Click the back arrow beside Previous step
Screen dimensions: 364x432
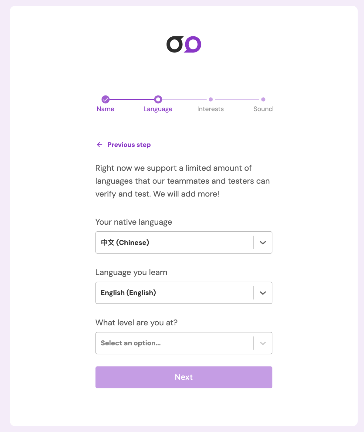coord(99,145)
